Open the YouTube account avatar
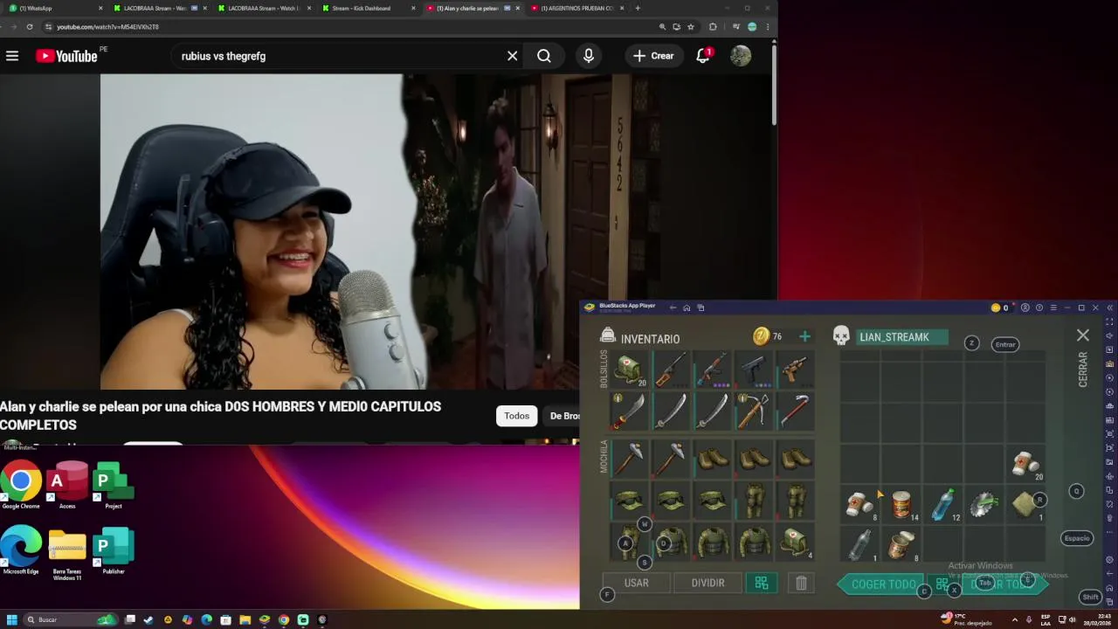1118x629 pixels. [741, 56]
